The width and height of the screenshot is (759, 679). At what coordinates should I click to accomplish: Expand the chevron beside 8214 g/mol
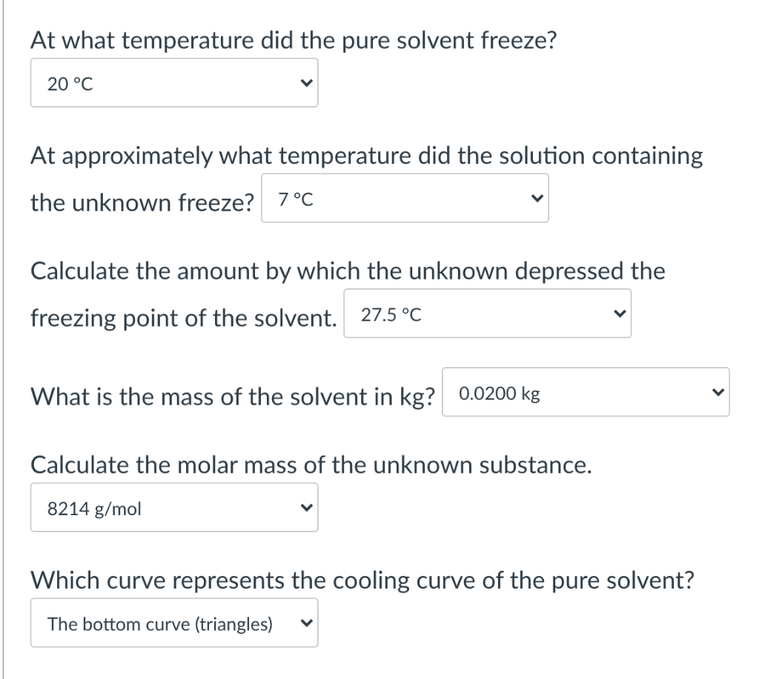pyautogui.click(x=306, y=506)
